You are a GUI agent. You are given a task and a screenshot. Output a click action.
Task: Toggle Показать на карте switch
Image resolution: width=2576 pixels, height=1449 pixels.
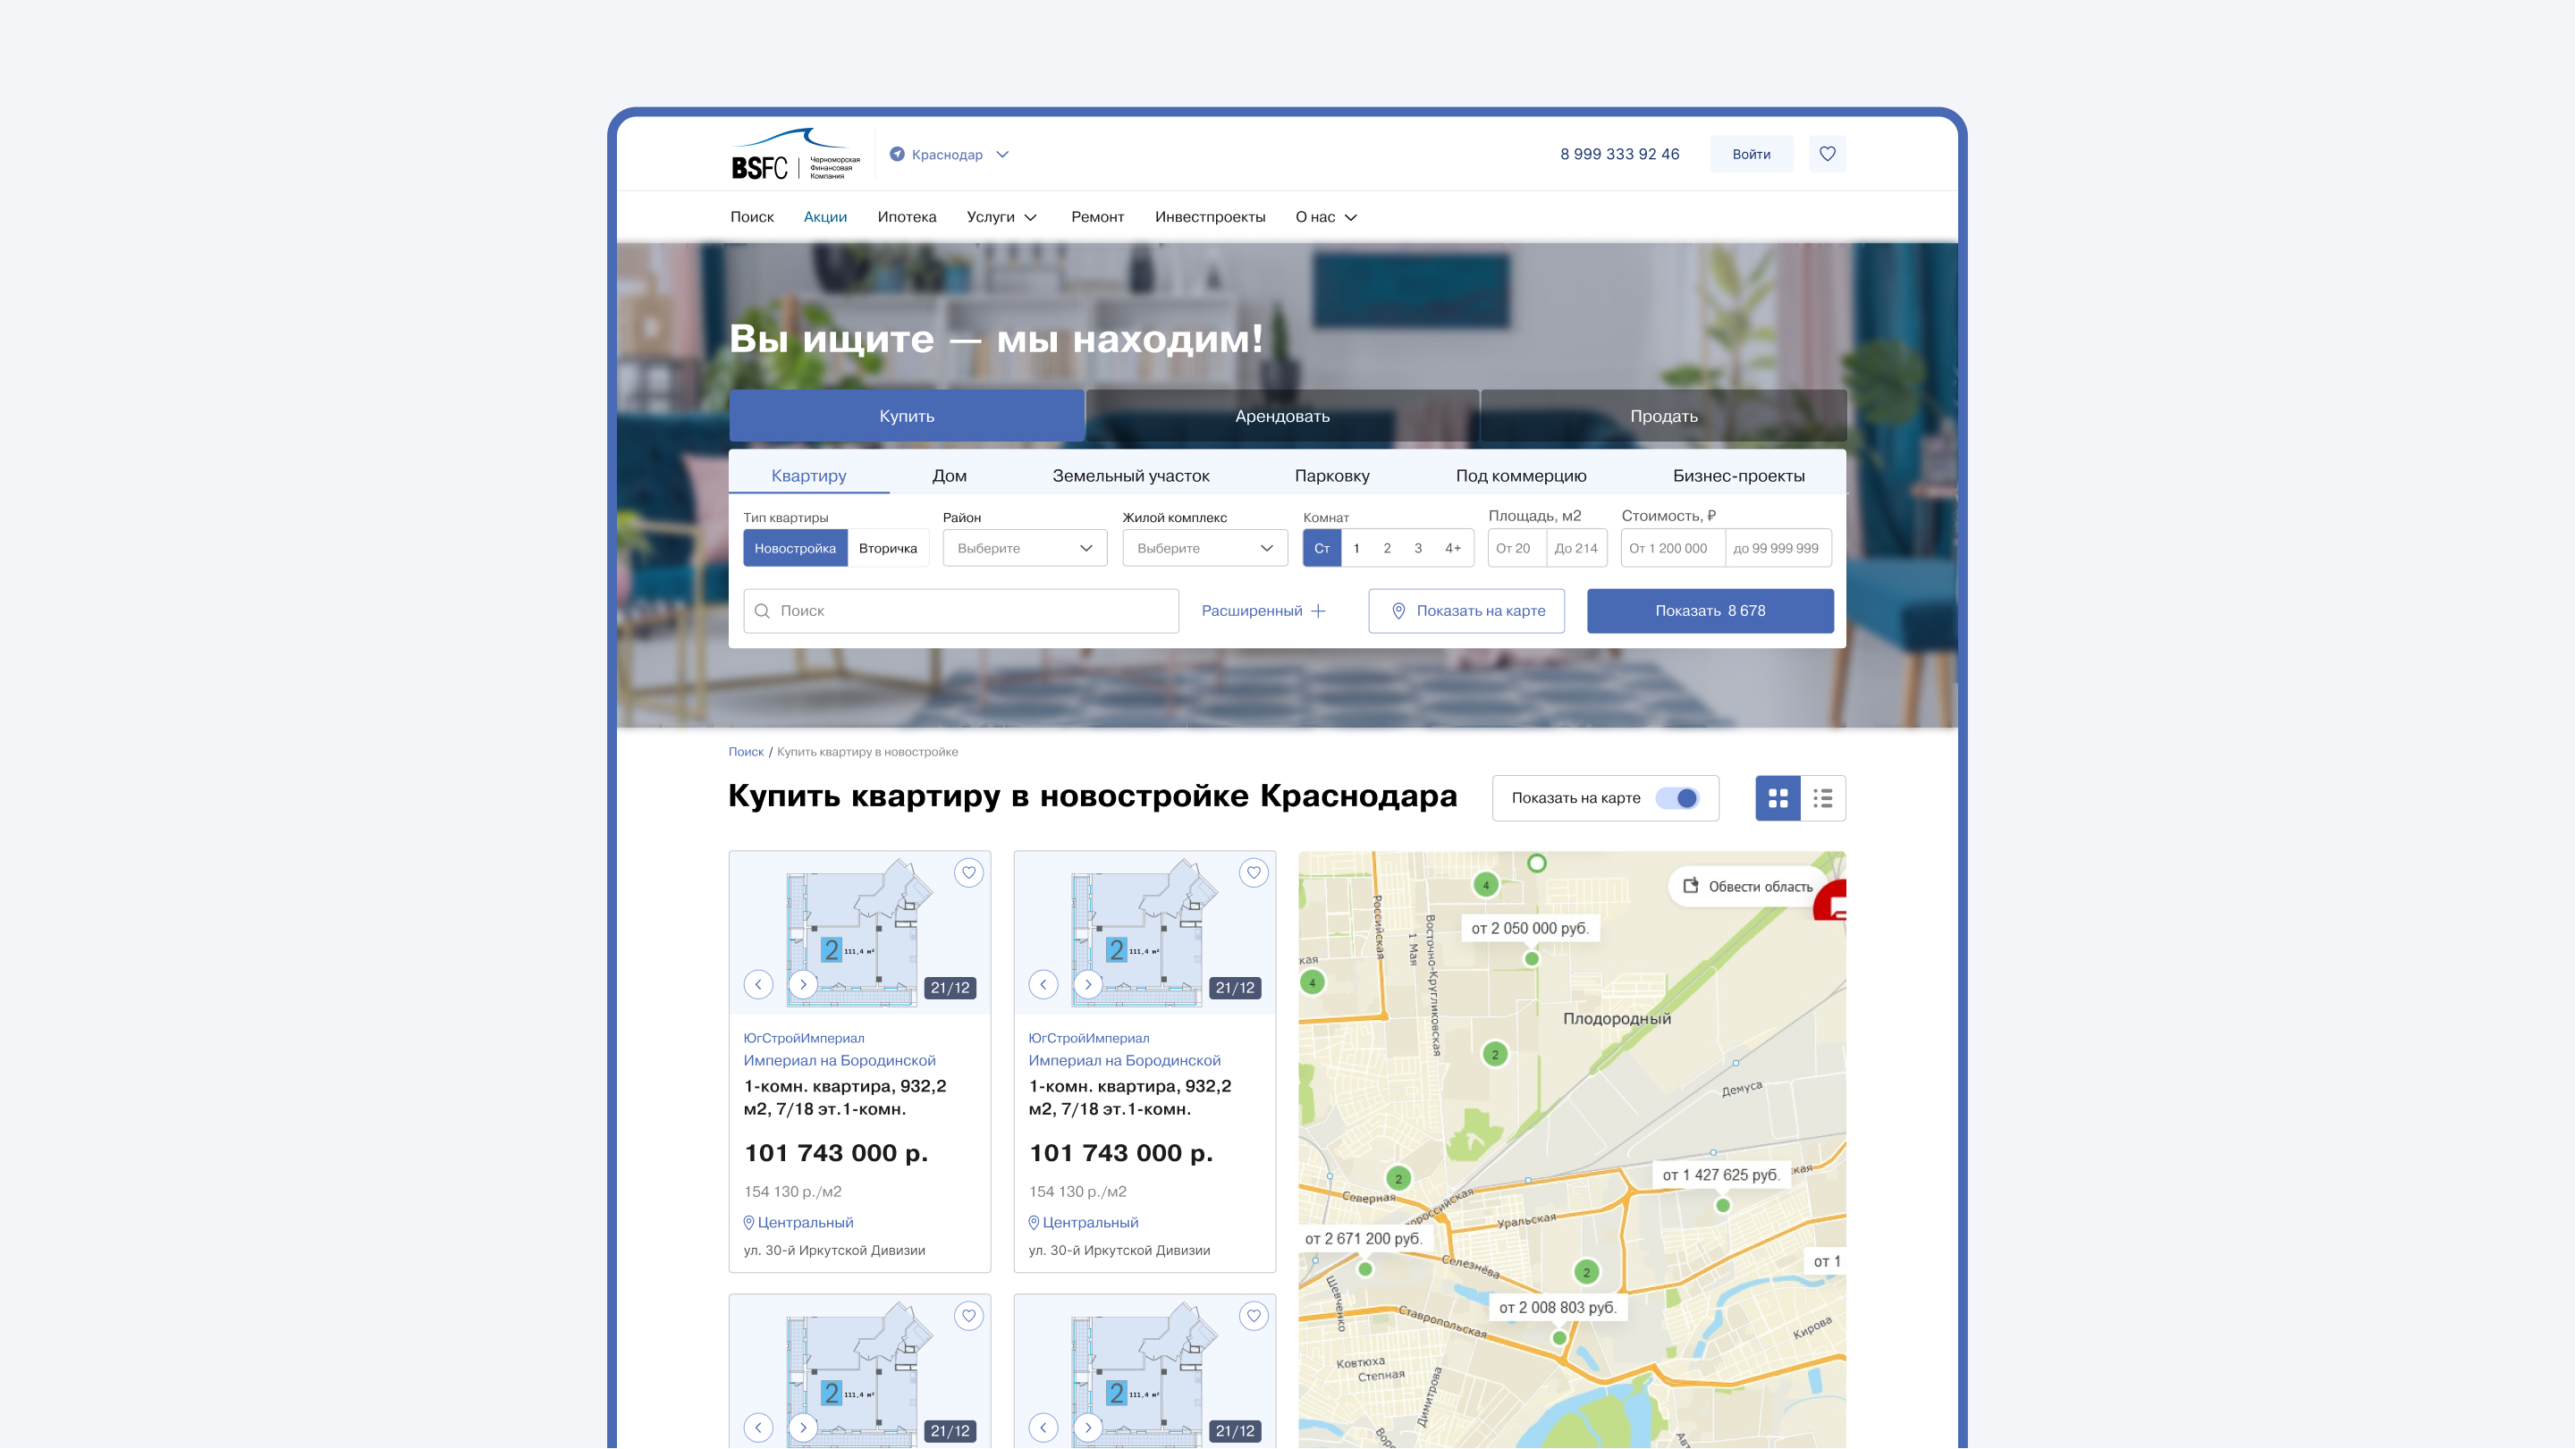pyautogui.click(x=1677, y=798)
